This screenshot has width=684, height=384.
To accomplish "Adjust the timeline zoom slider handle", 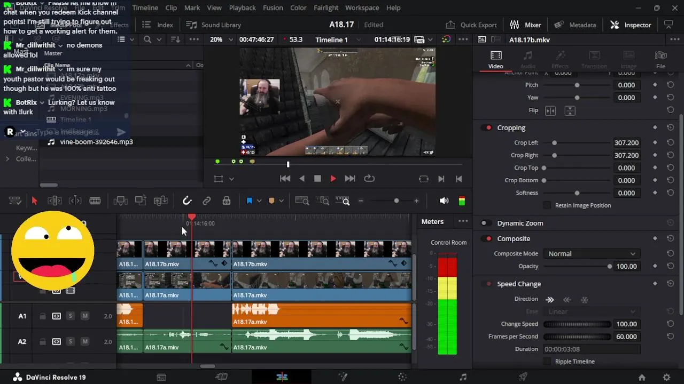I will tap(396, 201).
